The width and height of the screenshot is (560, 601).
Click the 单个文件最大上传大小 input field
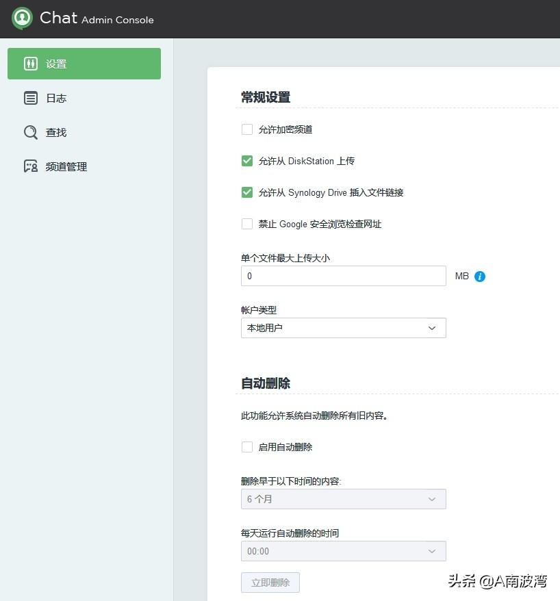[x=343, y=276]
